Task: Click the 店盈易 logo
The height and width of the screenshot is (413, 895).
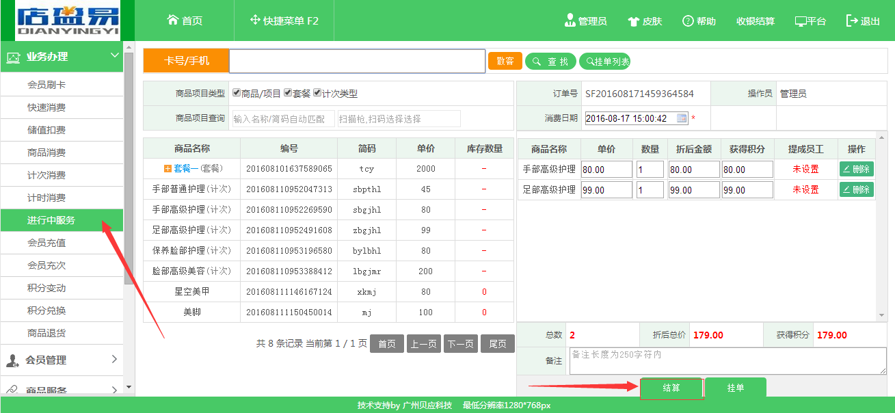Action: click(x=68, y=21)
